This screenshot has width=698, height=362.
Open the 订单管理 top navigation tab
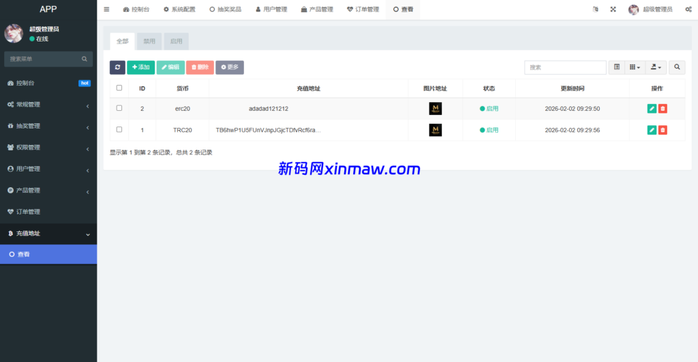pyautogui.click(x=363, y=10)
